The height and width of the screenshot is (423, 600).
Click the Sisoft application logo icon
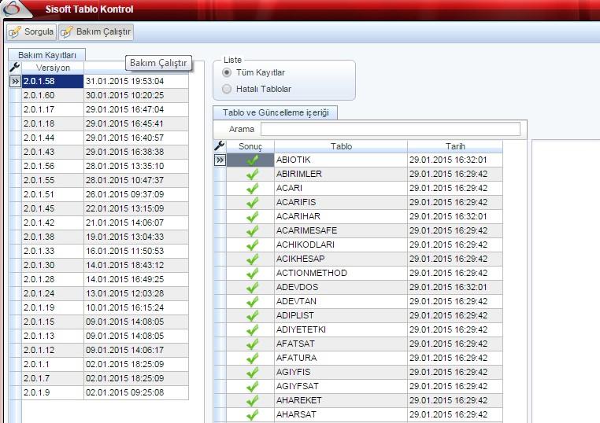pyautogui.click(x=13, y=9)
